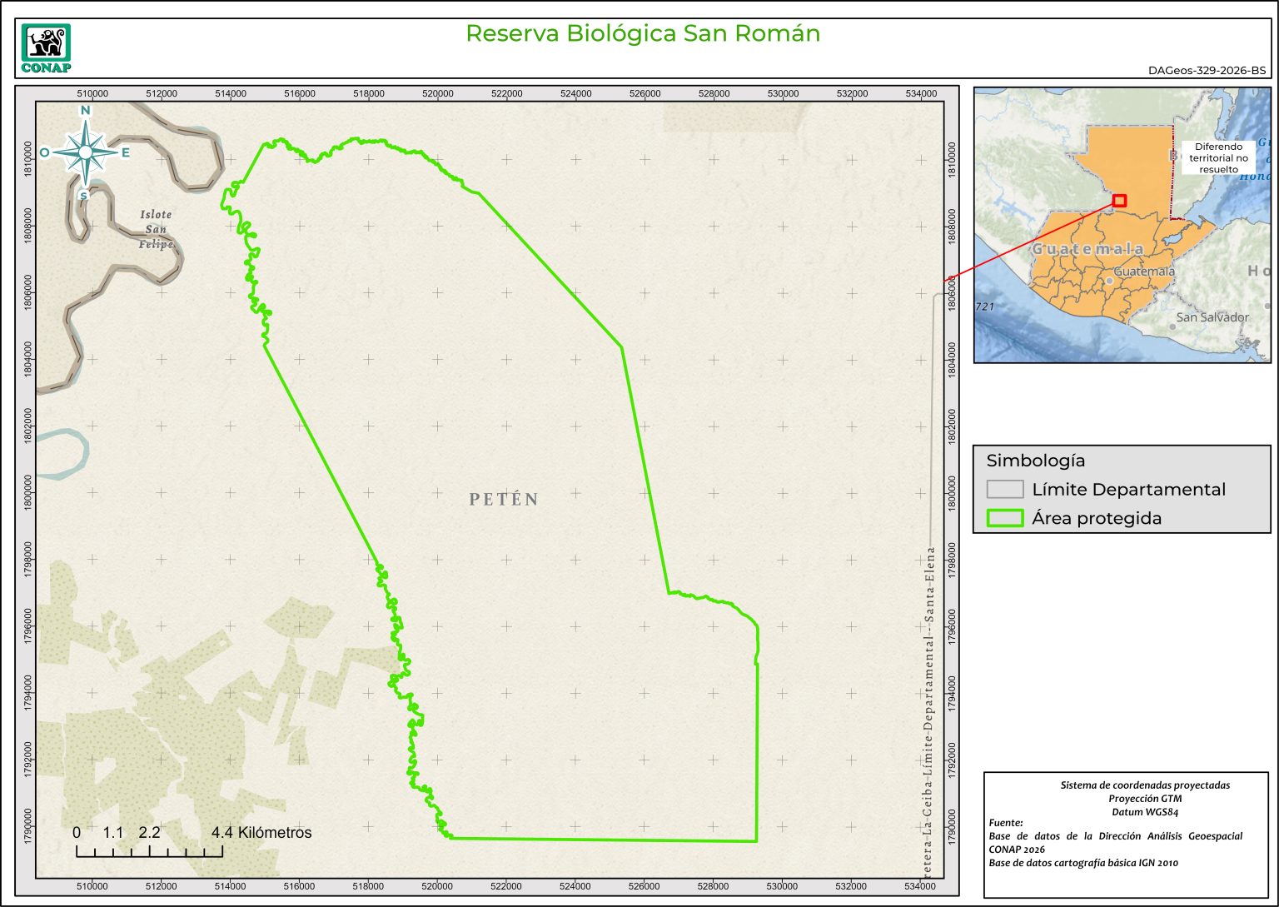
Task: Click the San Salvador label on inset map
Action: [x=1212, y=317]
